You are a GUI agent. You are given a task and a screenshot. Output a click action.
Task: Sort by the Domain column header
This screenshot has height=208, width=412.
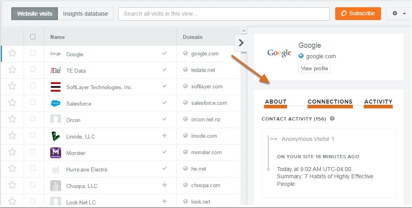click(193, 37)
